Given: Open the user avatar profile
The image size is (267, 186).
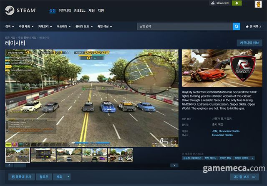Looking at the screenshot, I should click(x=259, y=4).
